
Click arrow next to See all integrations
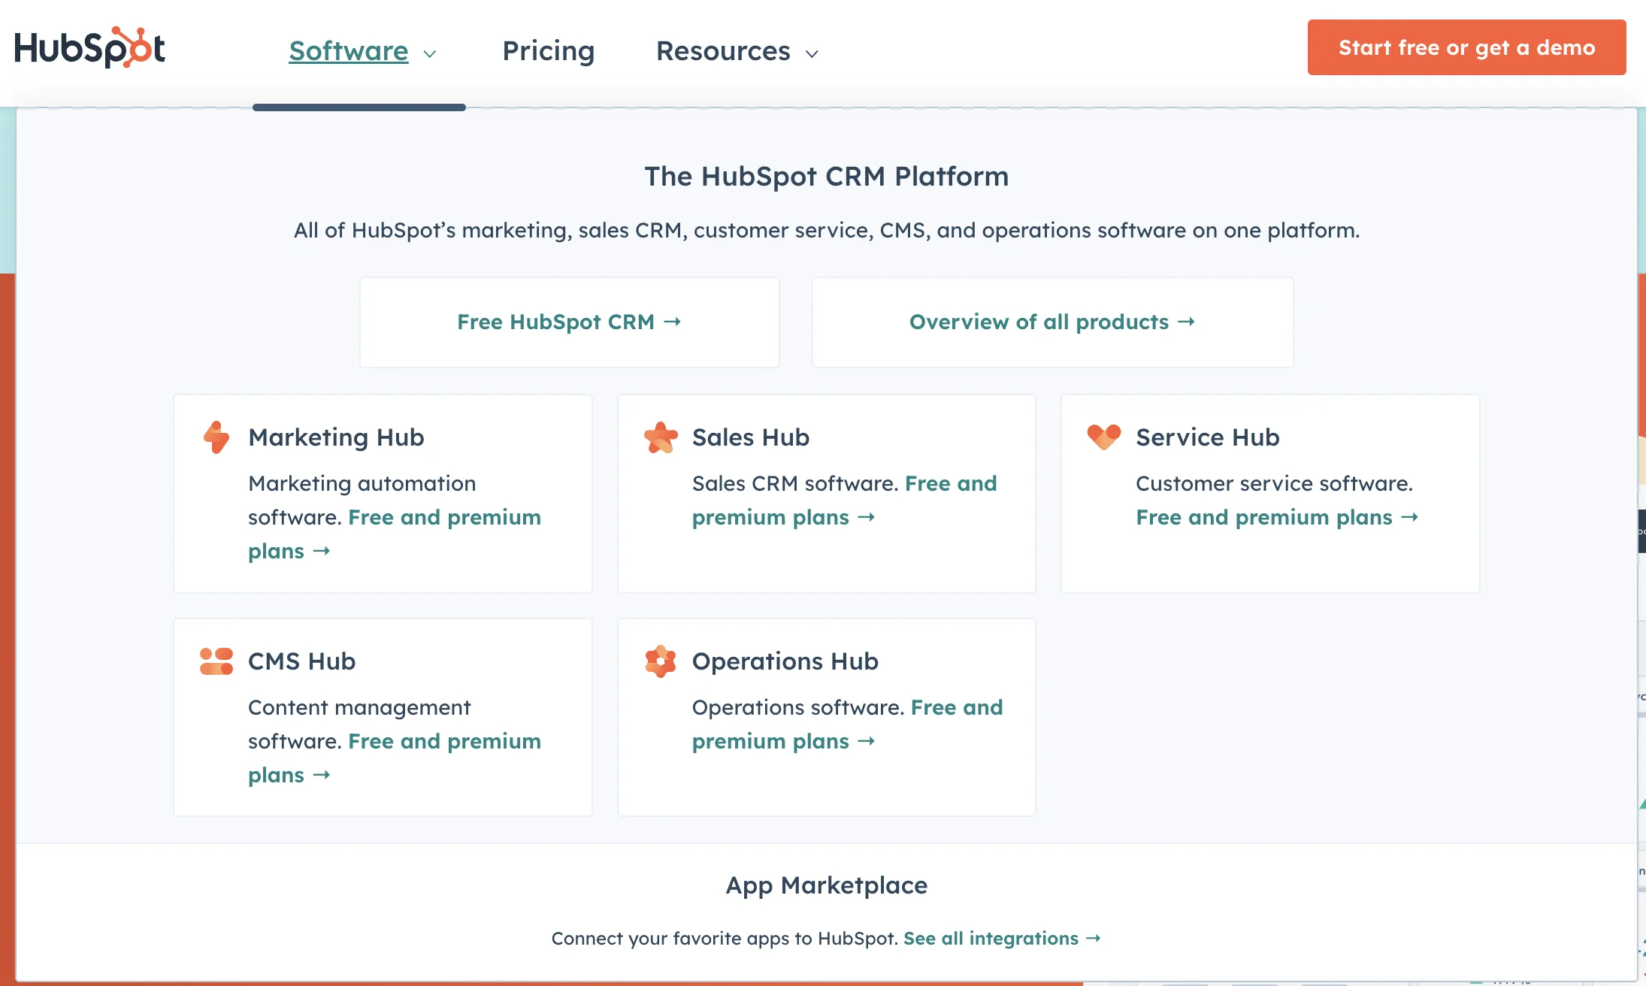click(1094, 938)
